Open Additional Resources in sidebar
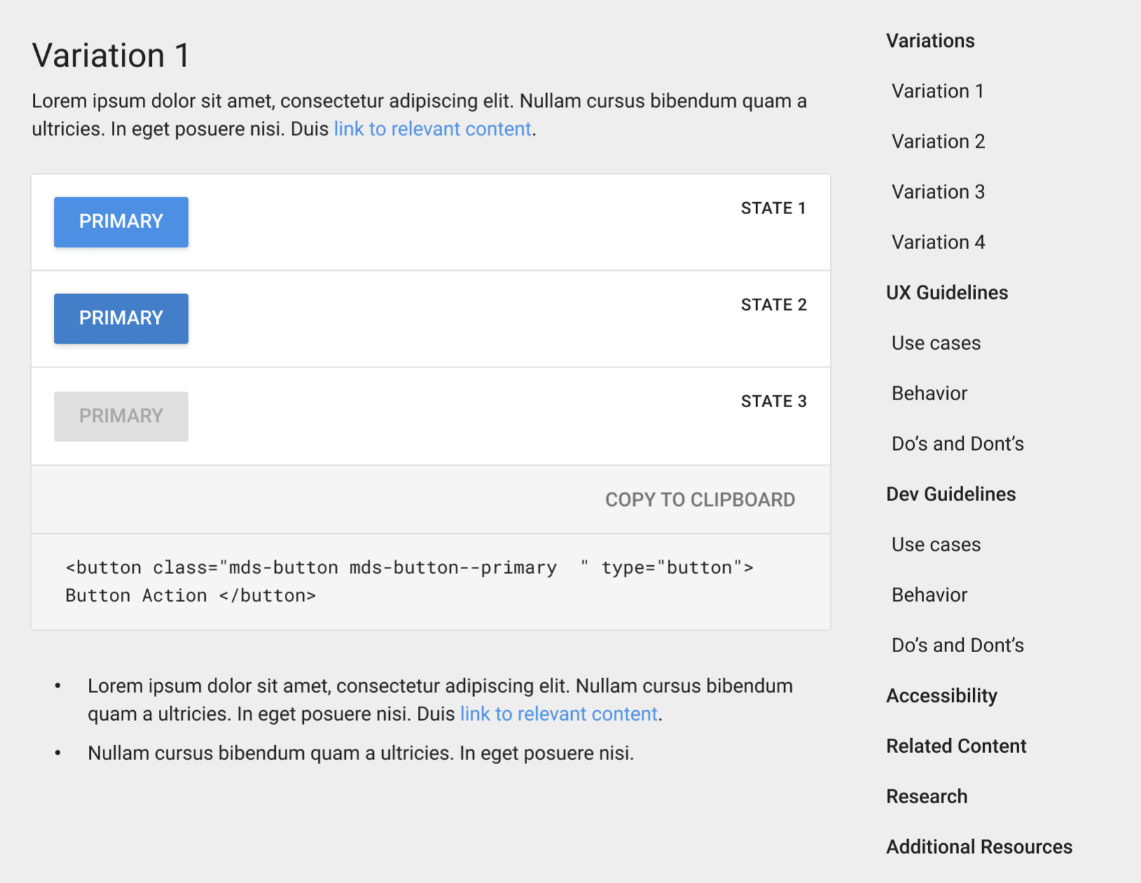Image resolution: width=1141 pixels, height=883 pixels. [x=979, y=847]
